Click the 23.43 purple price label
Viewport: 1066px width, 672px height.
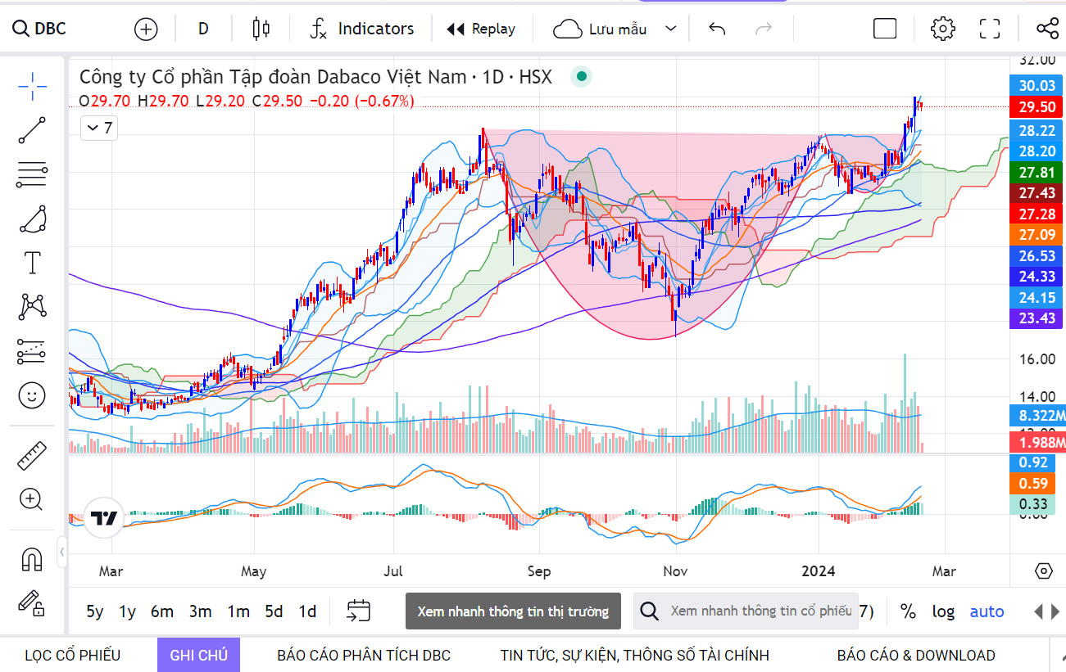click(1037, 318)
